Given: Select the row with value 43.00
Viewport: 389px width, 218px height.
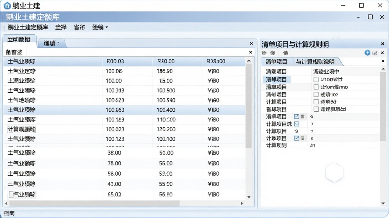Looking at the screenshot, I should (x=124, y=184).
